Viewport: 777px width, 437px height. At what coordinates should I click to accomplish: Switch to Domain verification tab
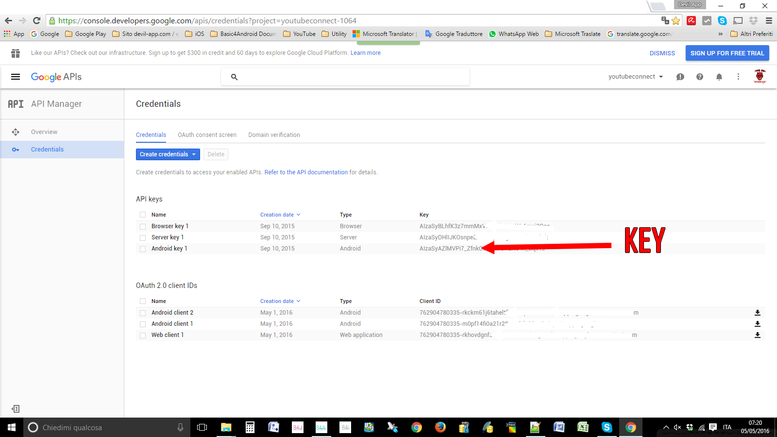pyautogui.click(x=274, y=135)
